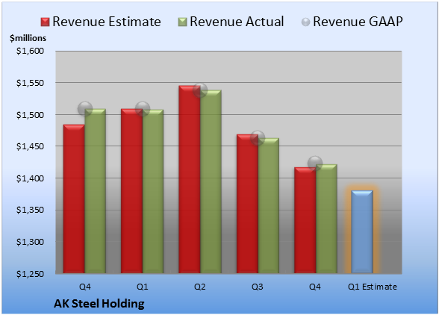Screen dimensions: 439x315
Task: Click the '$1,500' y-axis value
Action: 30,115
